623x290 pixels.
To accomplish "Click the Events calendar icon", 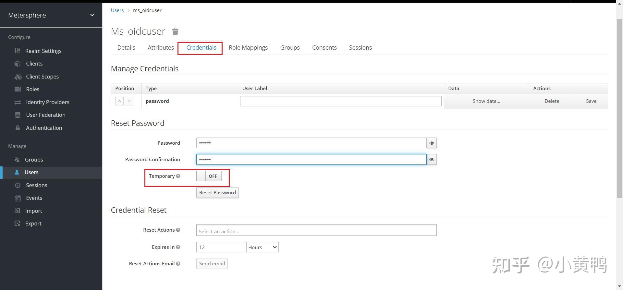I will coord(18,198).
